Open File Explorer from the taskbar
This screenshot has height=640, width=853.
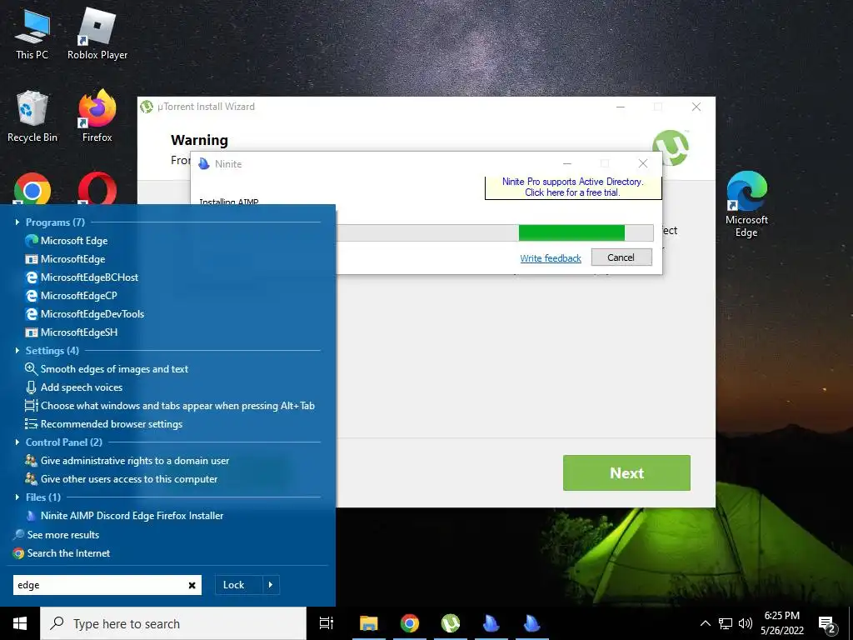point(369,623)
